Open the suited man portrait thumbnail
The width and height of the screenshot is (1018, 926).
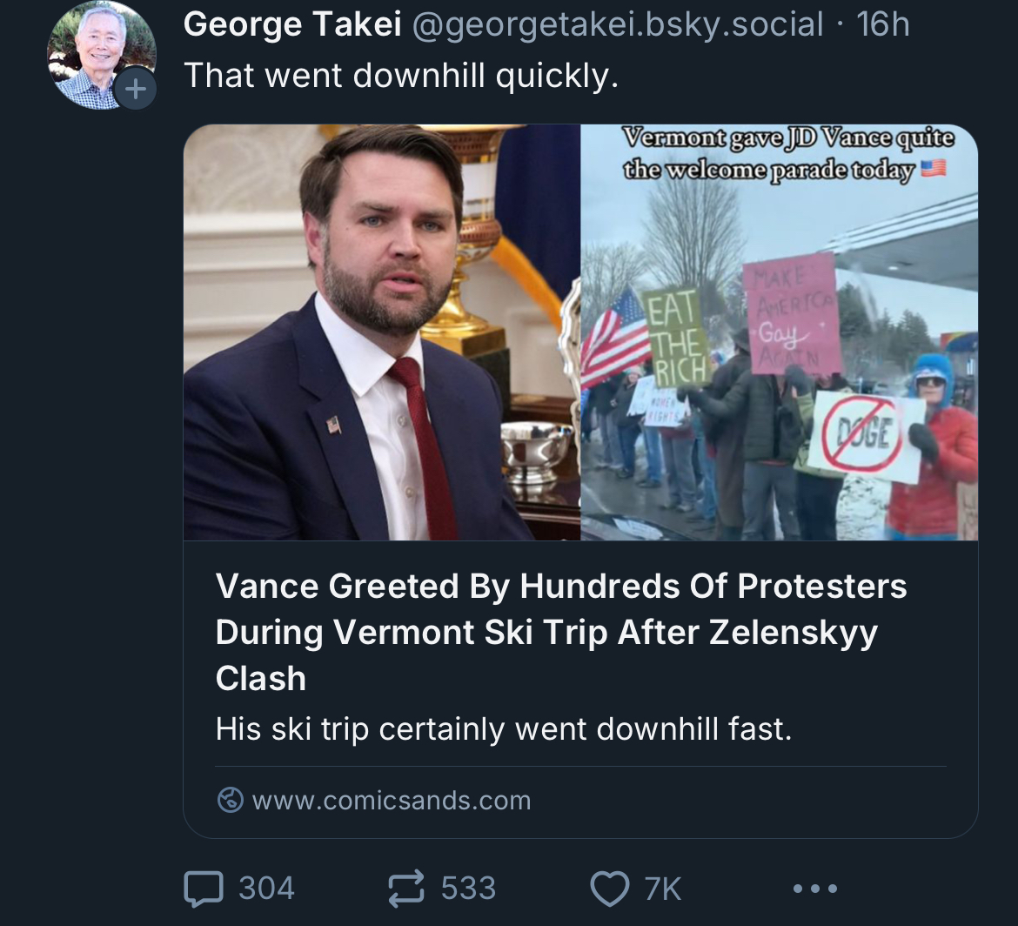coord(382,332)
